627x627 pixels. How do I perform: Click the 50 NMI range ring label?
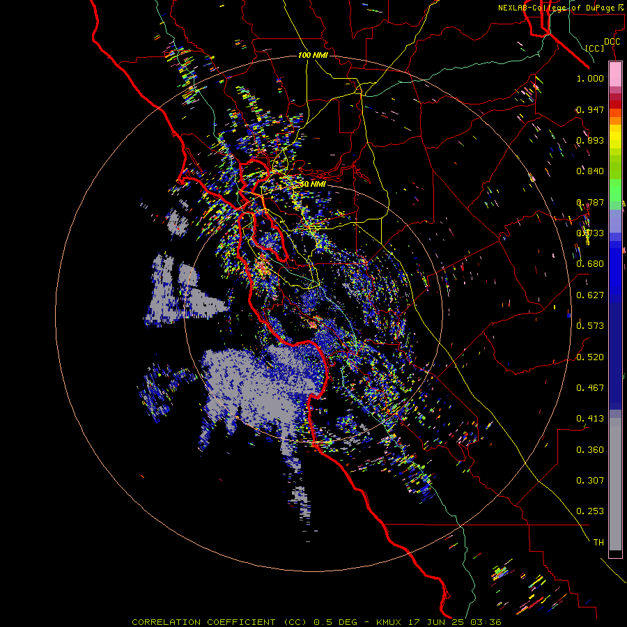coord(313,185)
